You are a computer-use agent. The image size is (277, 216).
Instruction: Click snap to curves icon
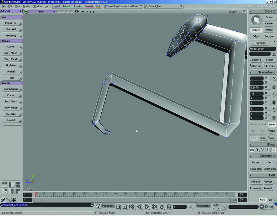pos(263,150)
